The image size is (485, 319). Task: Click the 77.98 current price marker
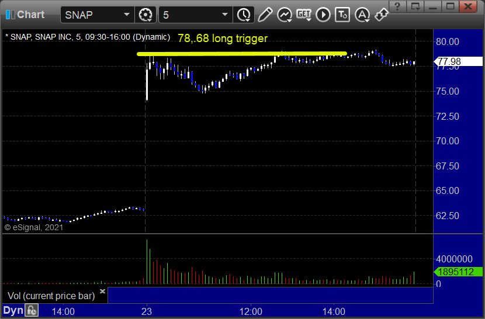pos(458,61)
